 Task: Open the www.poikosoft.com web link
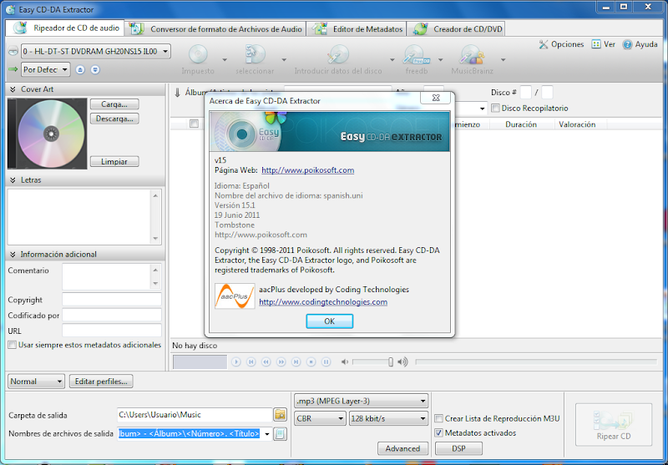pos(307,170)
